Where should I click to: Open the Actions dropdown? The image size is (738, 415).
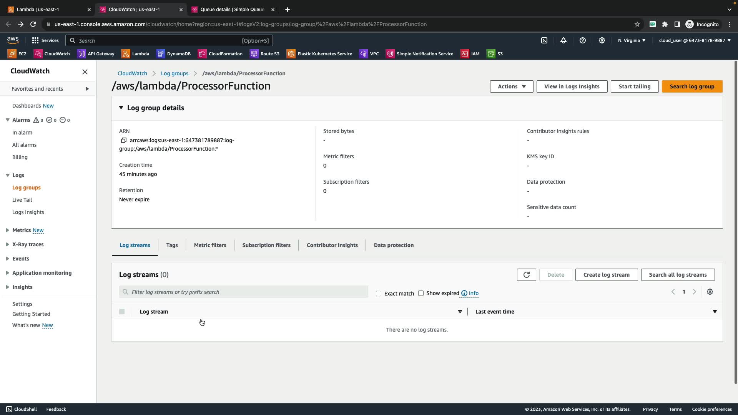pos(511,86)
